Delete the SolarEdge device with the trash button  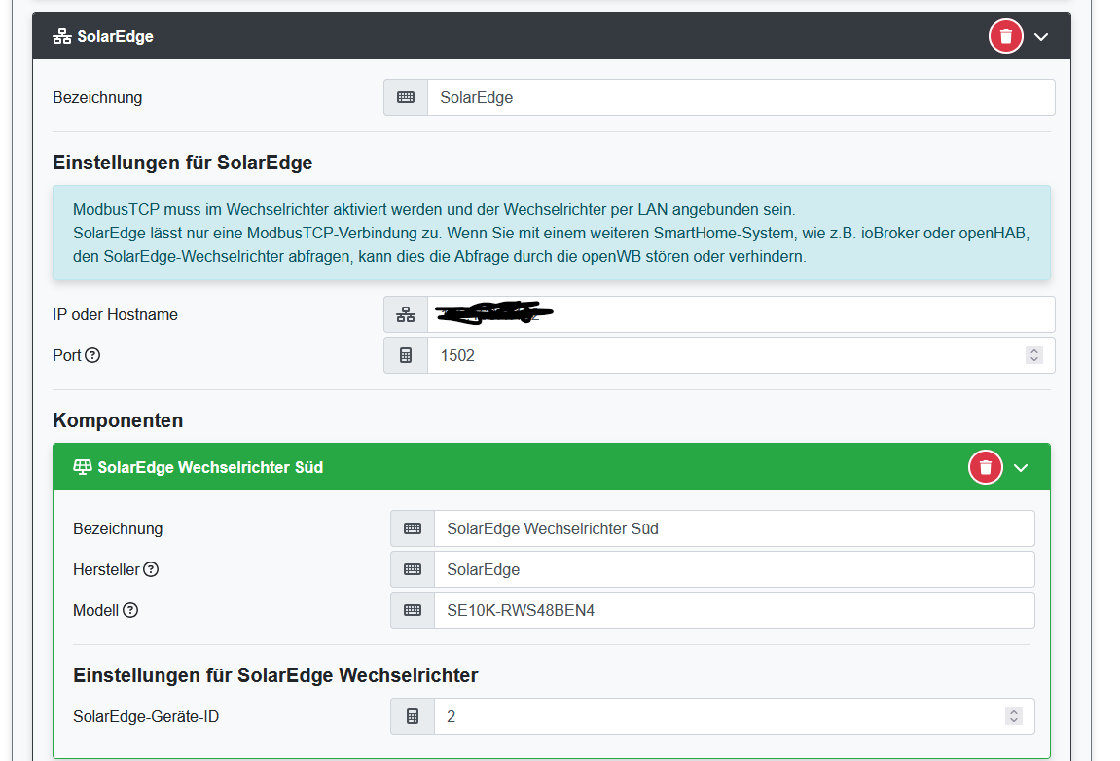1005,36
